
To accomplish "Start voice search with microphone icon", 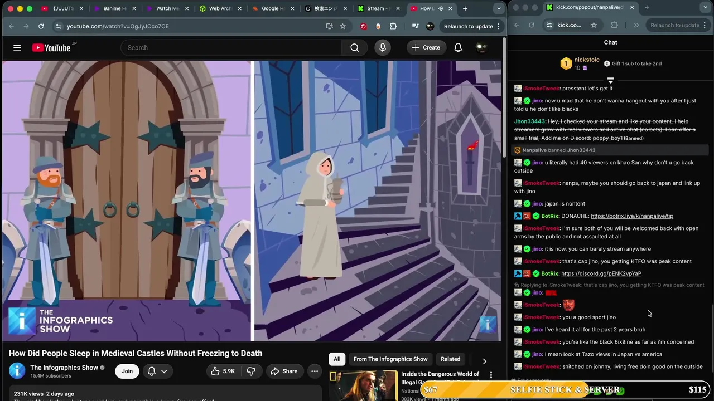I will tap(383, 48).
